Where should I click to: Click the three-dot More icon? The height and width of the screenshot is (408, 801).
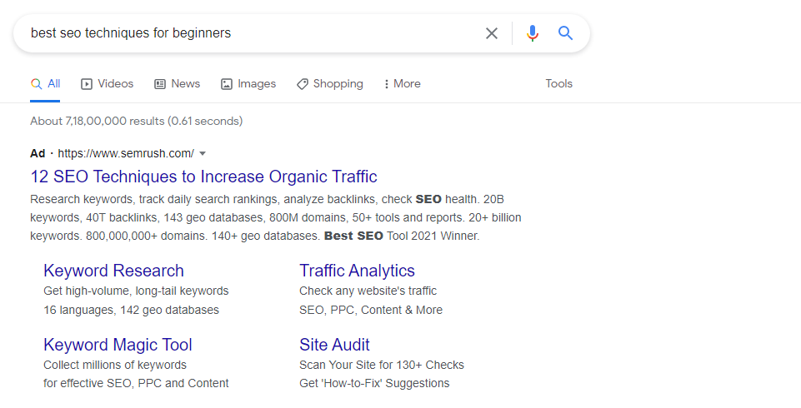click(x=386, y=84)
